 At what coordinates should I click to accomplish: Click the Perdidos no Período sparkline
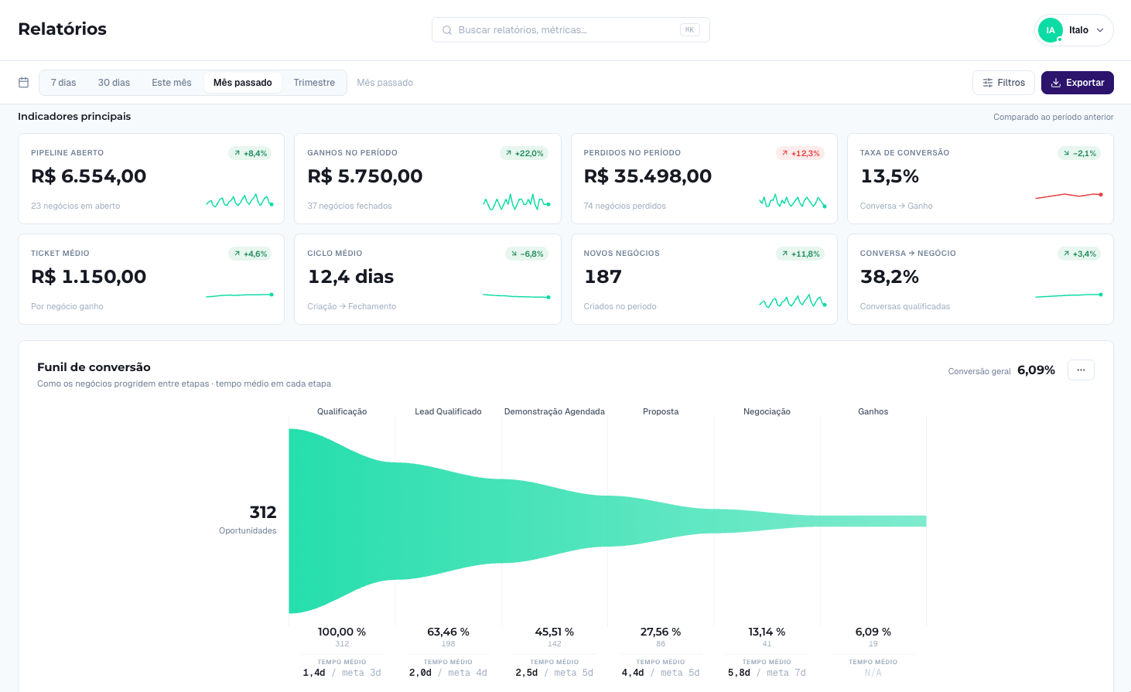coord(793,202)
